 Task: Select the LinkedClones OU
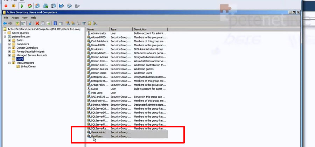point(28,66)
